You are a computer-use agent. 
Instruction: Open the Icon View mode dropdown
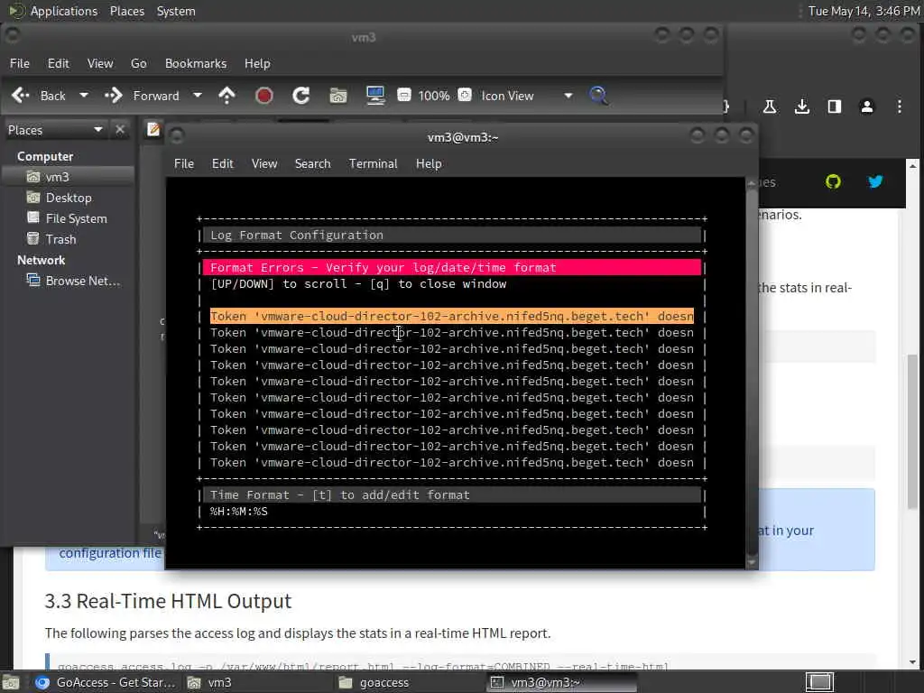[x=526, y=96]
